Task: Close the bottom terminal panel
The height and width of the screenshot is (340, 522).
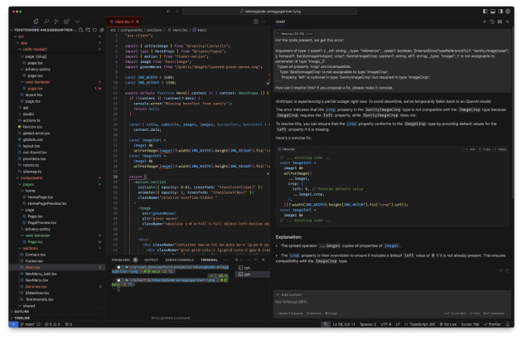Action: [263, 260]
